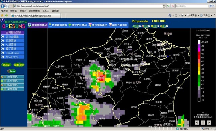Select the 降水預報產品 product tab
The height and width of the screenshot is (131, 216).
[98, 25]
